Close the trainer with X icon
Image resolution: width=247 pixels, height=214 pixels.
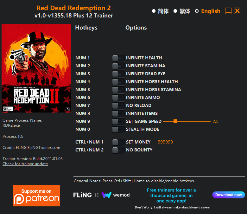[x=237, y=11]
